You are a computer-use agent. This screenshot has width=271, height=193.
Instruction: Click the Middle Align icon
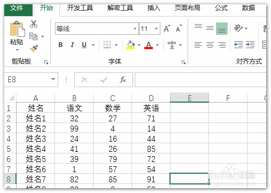(x=210, y=28)
